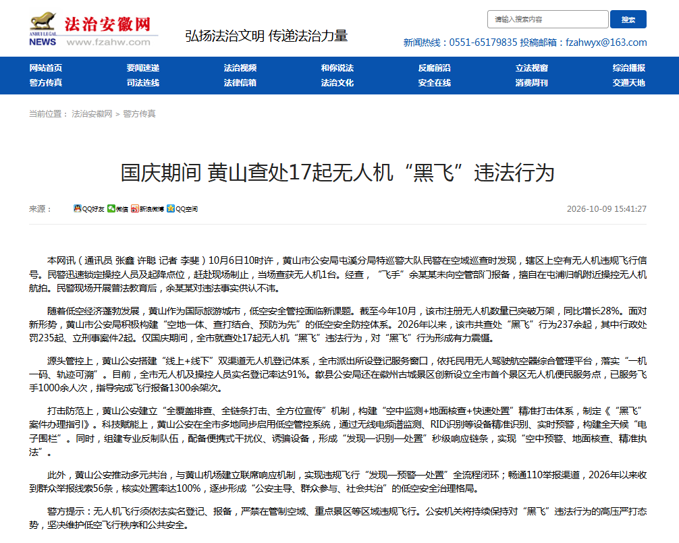The image size is (679, 543).
Task: Open 法治视频 navigation item
Action: tap(240, 68)
